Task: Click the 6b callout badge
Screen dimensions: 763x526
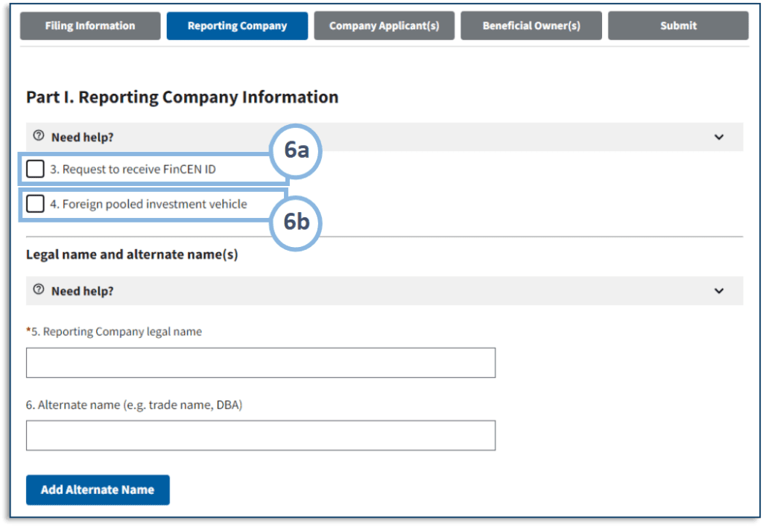Action: pyautogui.click(x=296, y=222)
